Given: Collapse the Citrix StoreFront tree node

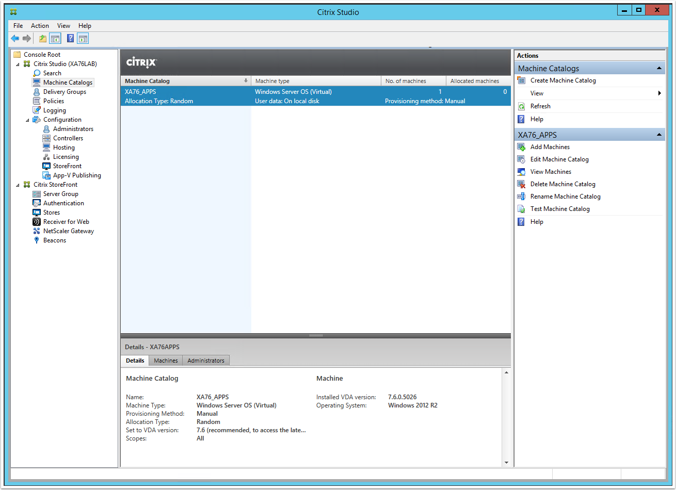Looking at the screenshot, I should [x=18, y=185].
